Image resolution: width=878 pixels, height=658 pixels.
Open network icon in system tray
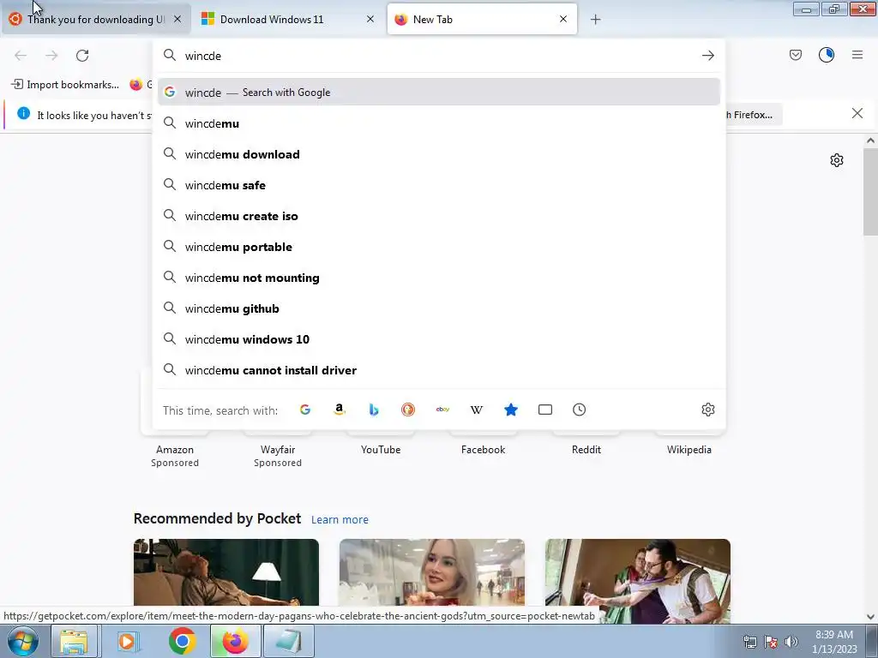click(x=749, y=642)
